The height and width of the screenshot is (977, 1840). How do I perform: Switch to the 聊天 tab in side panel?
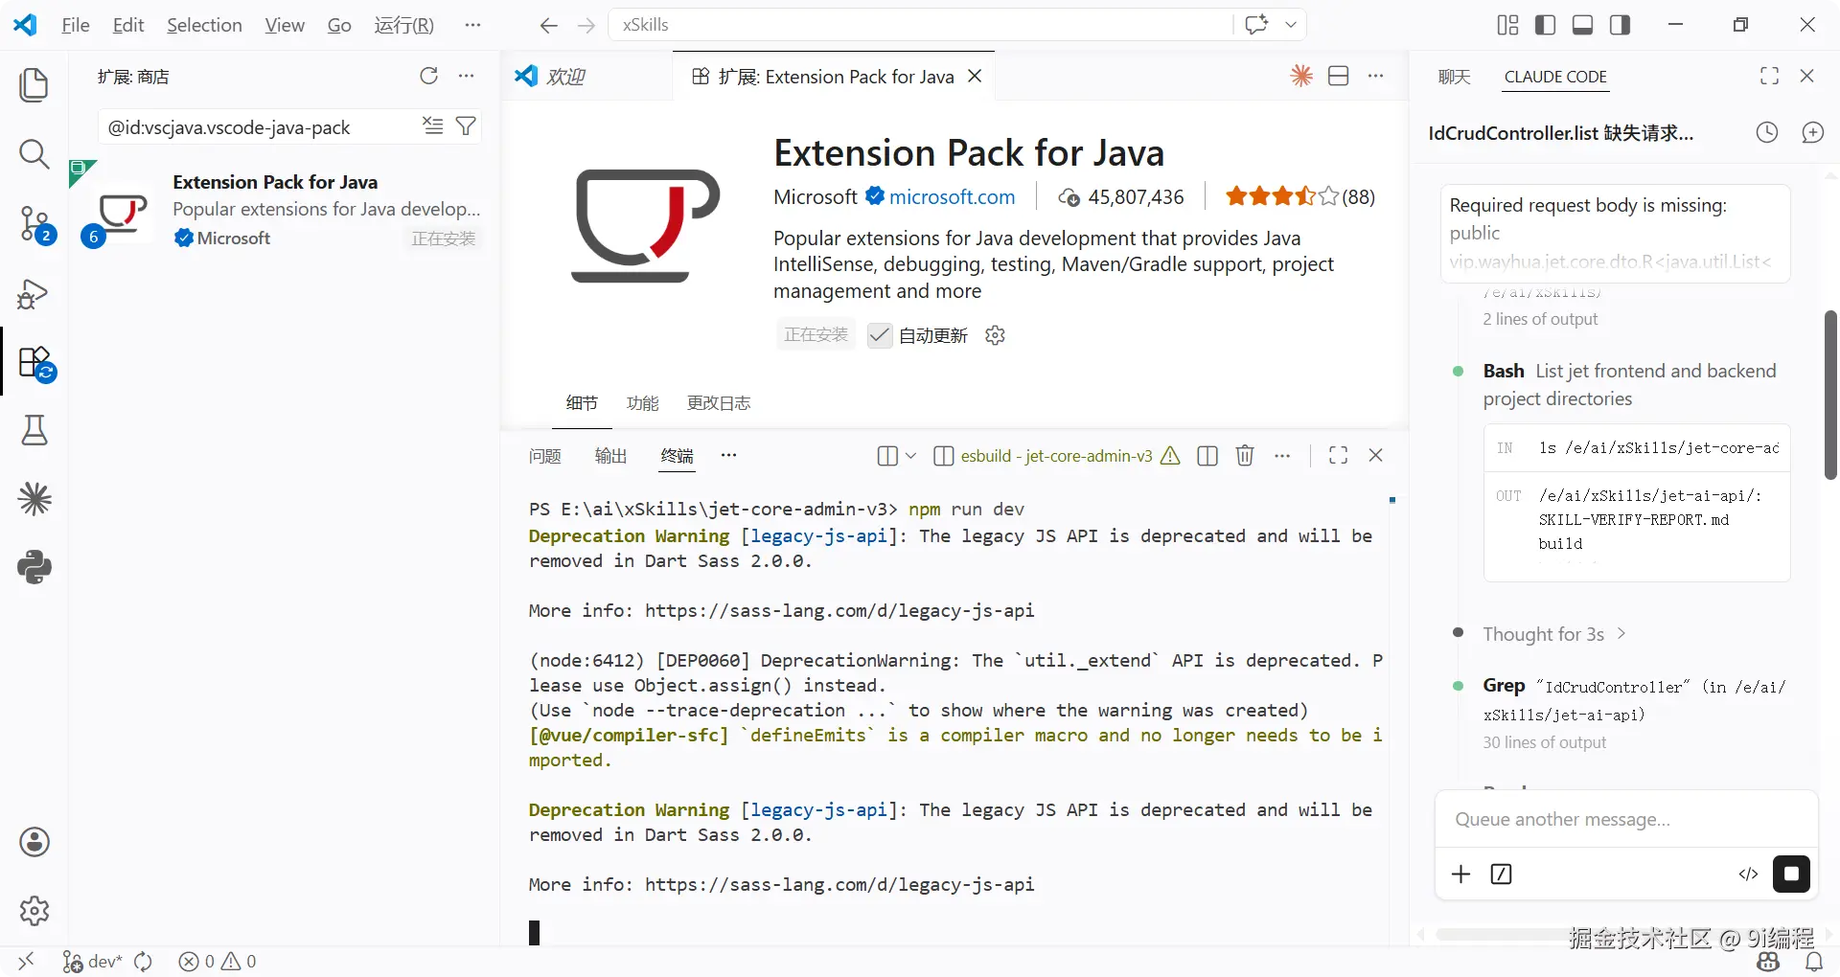coord(1454,77)
